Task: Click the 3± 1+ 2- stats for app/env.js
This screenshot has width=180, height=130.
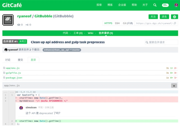Action: [172, 68]
